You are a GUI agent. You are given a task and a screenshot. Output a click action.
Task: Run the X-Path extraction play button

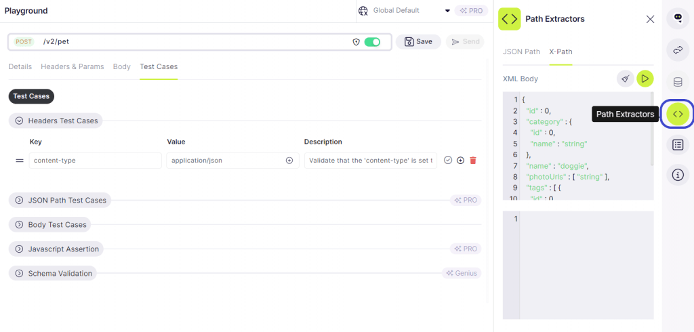click(645, 79)
